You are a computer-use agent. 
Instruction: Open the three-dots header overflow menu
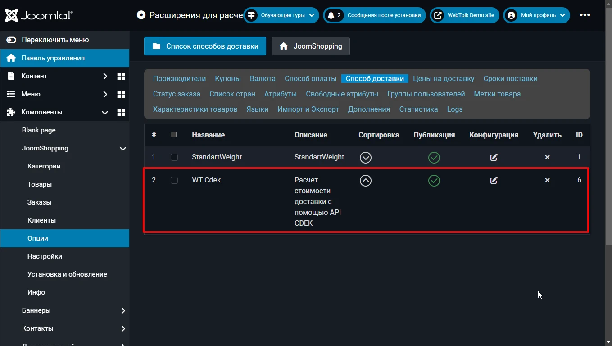(x=585, y=15)
